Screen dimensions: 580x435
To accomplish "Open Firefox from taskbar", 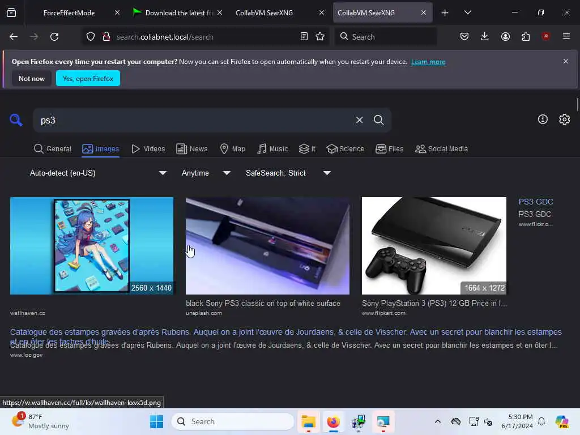I will click(333, 421).
